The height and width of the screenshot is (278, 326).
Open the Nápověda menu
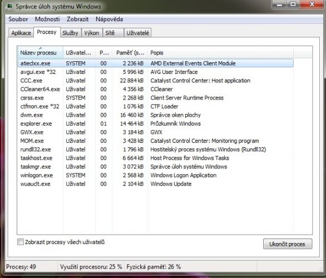coord(109,19)
